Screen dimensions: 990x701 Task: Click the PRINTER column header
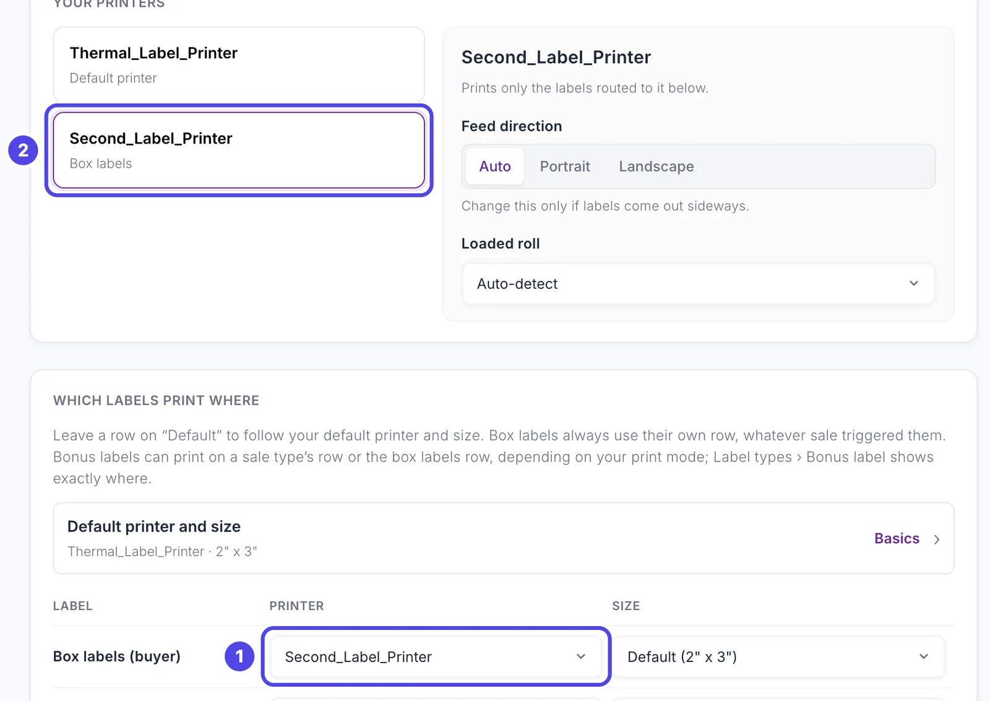(x=296, y=606)
